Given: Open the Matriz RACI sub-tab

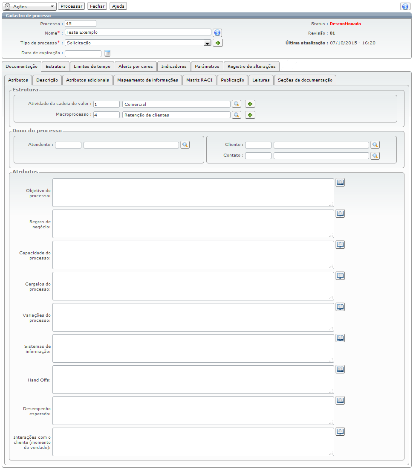Looking at the screenshot, I should click(x=199, y=80).
